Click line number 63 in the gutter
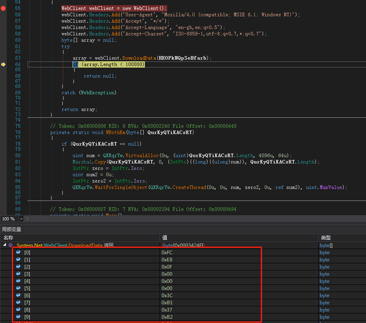The height and width of the screenshot is (323, 366). coord(18,58)
